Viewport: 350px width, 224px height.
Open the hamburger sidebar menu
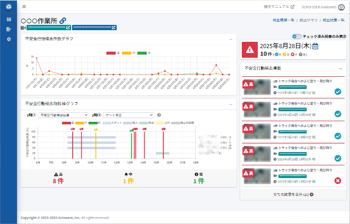(24, 7)
